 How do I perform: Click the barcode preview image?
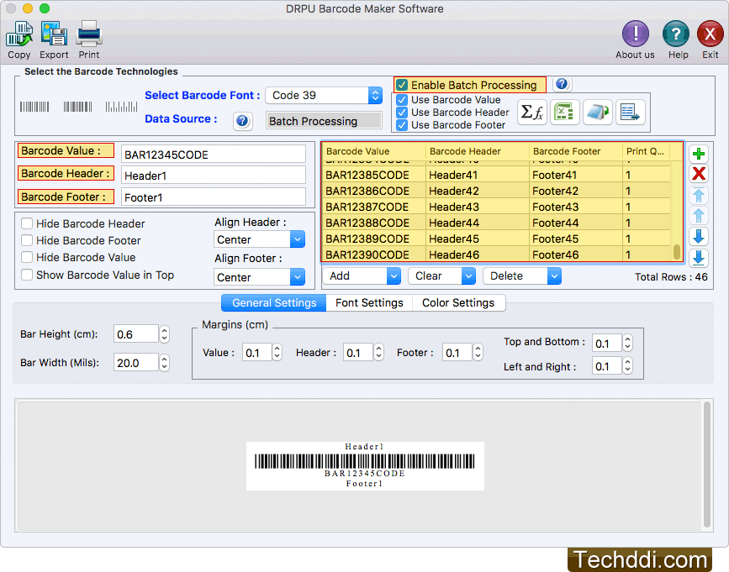tap(365, 465)
